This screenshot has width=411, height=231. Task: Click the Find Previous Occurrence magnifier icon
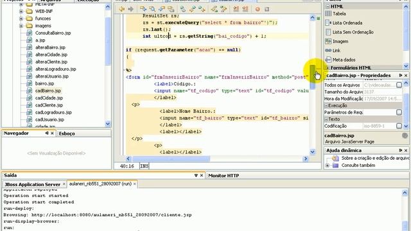pyautogui.click(x=152, y=9)
